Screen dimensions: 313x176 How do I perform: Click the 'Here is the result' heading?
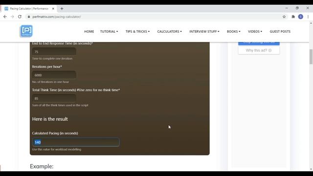50,119
